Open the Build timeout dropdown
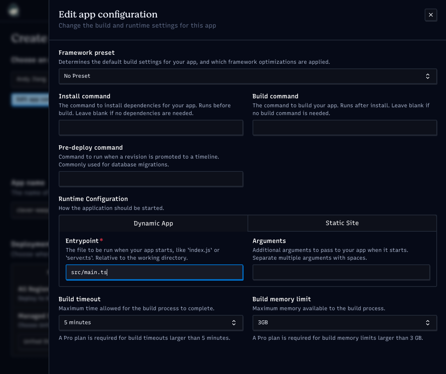 click(x=151, y=323)
